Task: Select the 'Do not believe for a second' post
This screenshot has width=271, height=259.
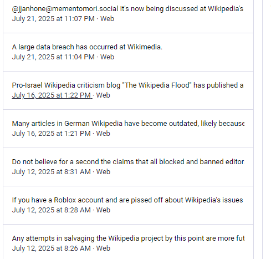Action: point(128,162)
